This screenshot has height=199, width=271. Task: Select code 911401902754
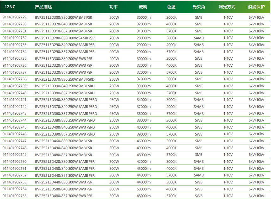coord(15,189)
